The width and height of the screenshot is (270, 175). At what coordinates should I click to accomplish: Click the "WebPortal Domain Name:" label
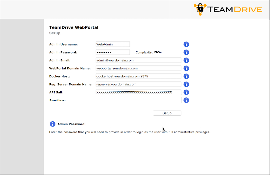tap(70, 68)
